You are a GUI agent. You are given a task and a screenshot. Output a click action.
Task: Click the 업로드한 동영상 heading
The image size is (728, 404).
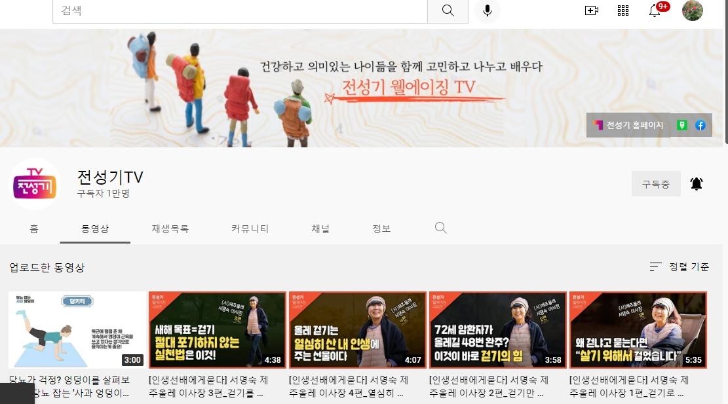[47, 268]
